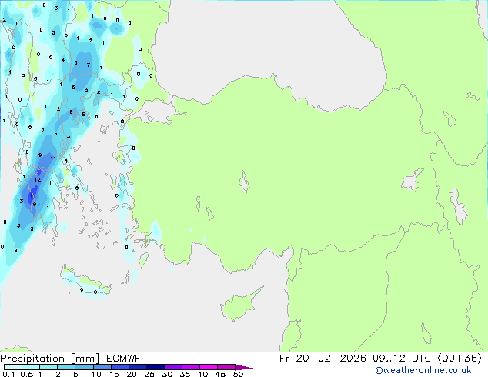Click the legend scale label '0.5'
This screenshot has width=488, height=377.
pos(26,374)
